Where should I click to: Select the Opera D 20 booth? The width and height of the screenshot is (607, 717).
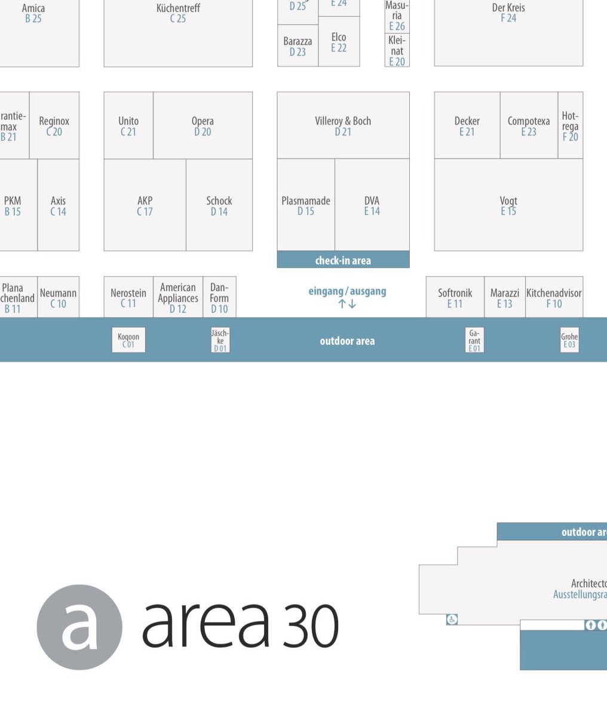pos(203,125)
